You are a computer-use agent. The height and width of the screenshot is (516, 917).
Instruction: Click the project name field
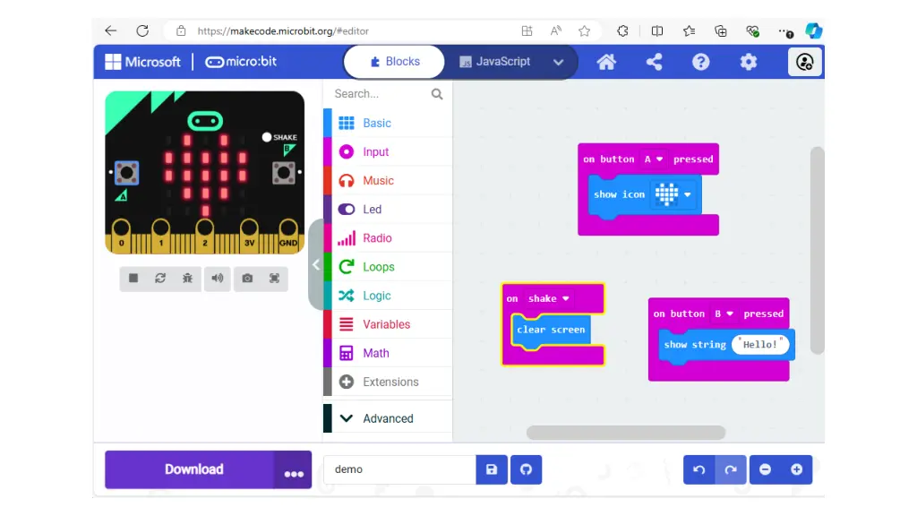[x=399, y=469]
